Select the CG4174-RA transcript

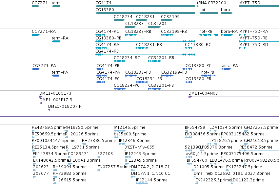(101, 48)
